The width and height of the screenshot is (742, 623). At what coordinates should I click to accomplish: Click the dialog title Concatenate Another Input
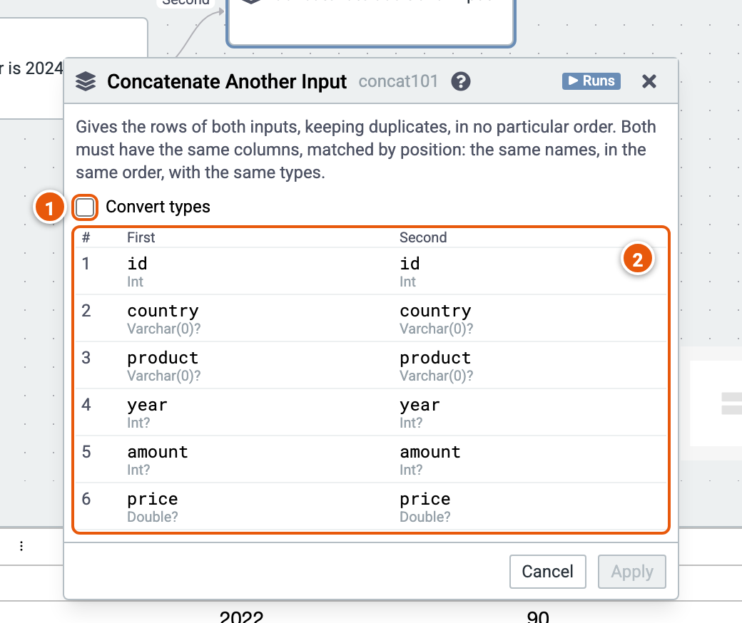227,81
